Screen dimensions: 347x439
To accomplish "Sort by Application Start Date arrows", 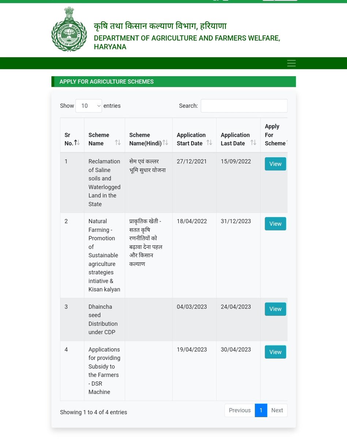I will (209, 142).
